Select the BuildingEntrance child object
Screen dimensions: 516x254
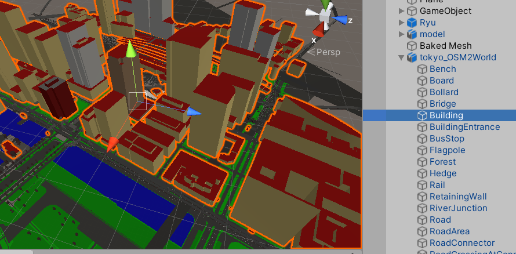click(x=464, y=127)
